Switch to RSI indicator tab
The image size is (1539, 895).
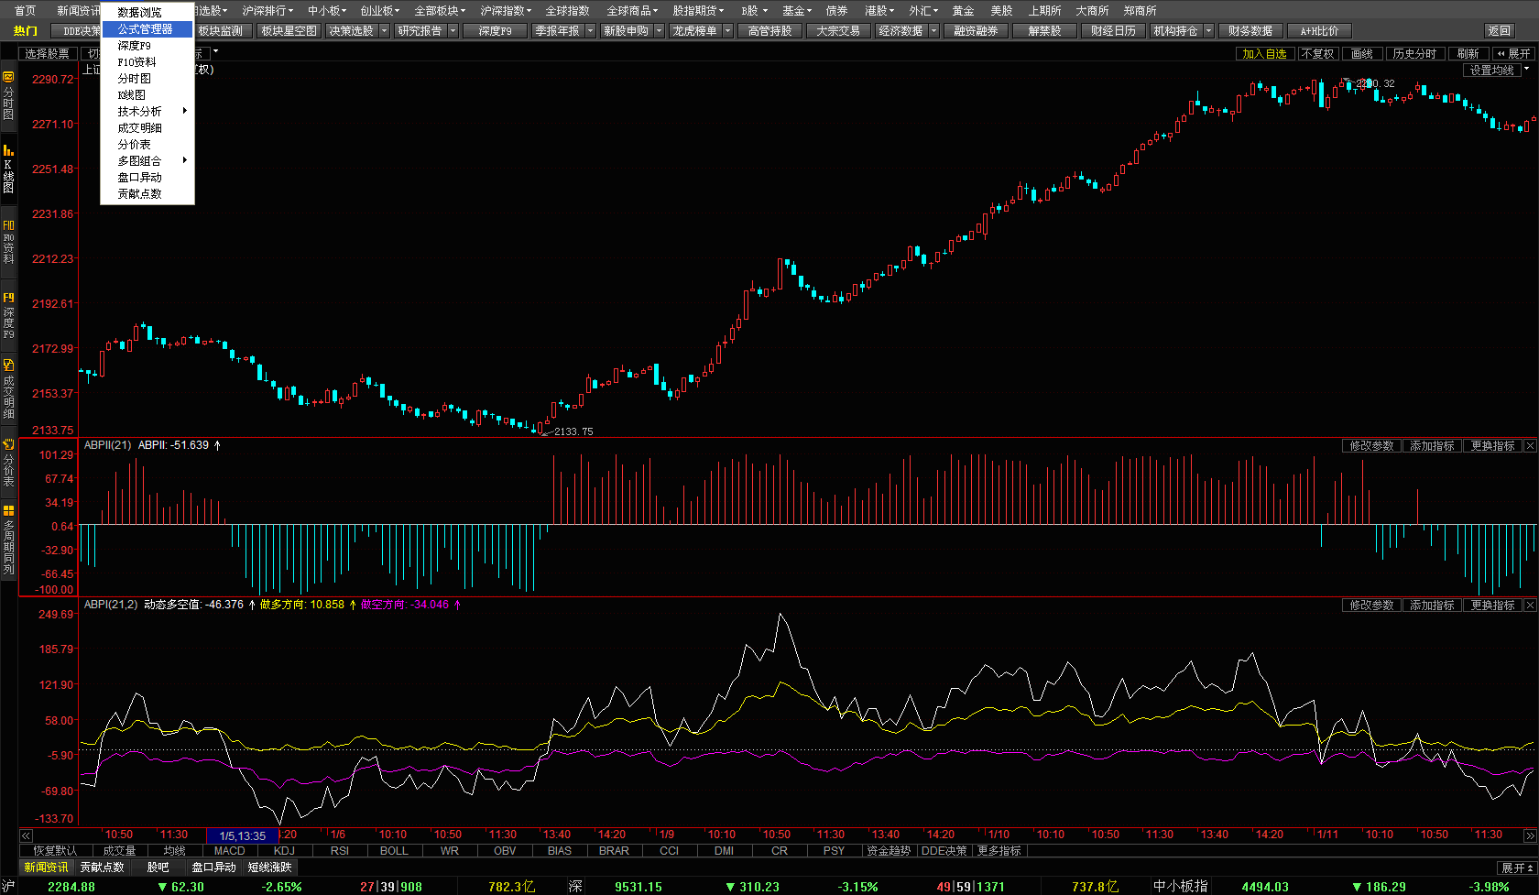339,851
